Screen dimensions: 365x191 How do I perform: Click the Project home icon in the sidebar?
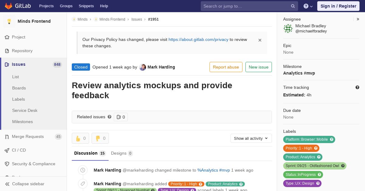tap(7, 37)
